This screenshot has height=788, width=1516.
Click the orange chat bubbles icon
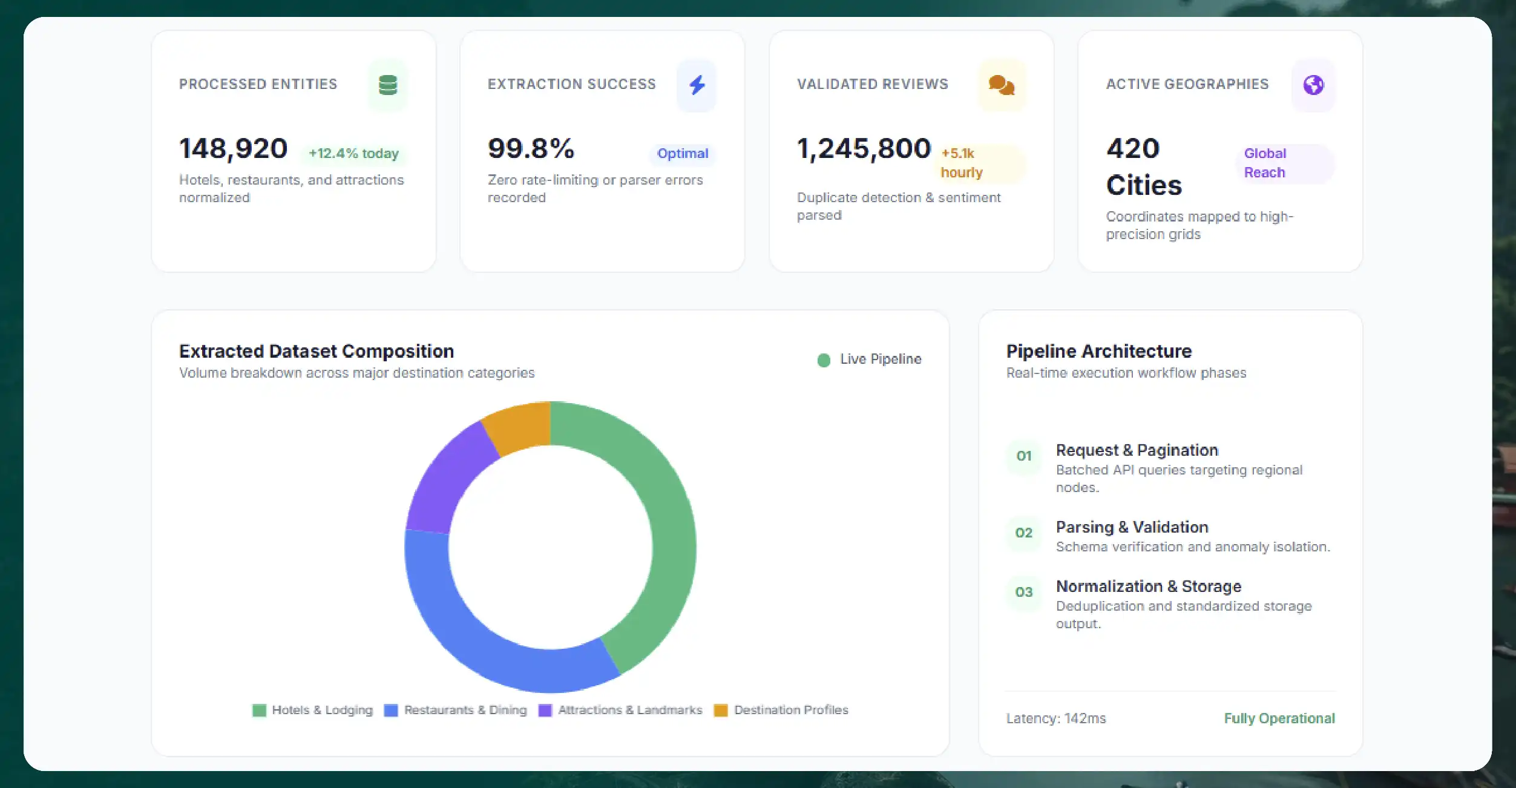[x=1002, y=85]
